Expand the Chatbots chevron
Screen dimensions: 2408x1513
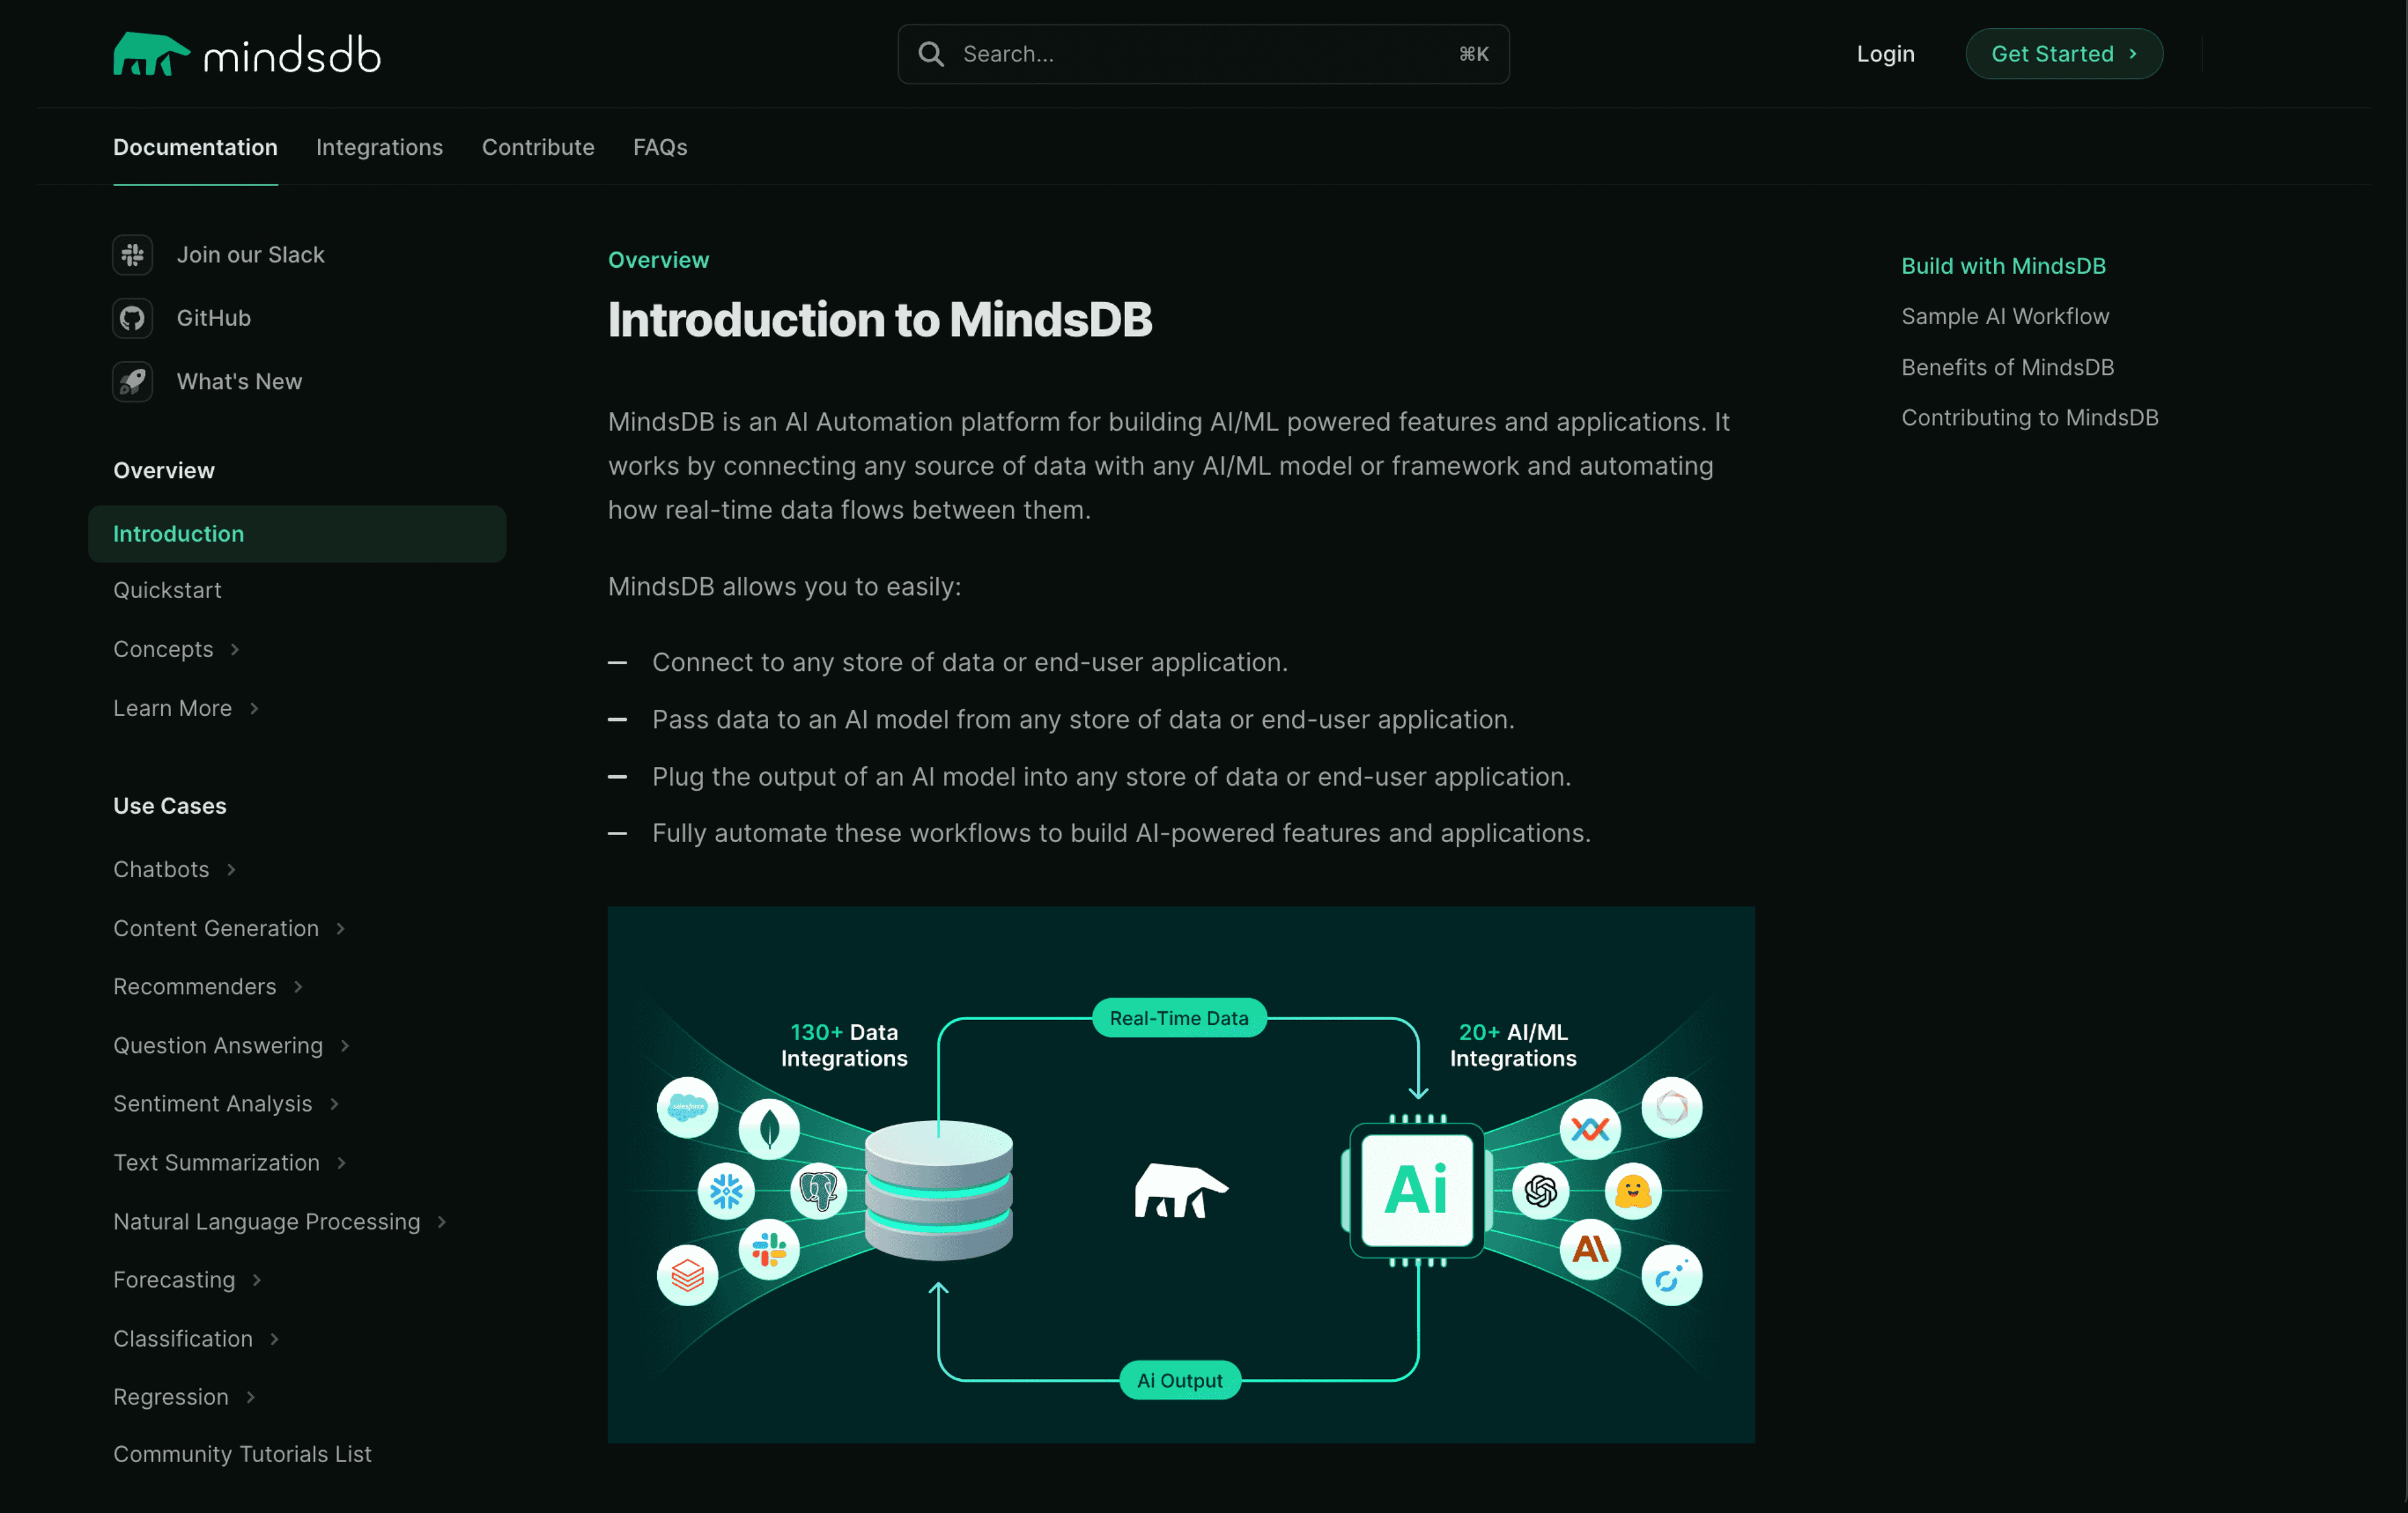click(231, 870)
